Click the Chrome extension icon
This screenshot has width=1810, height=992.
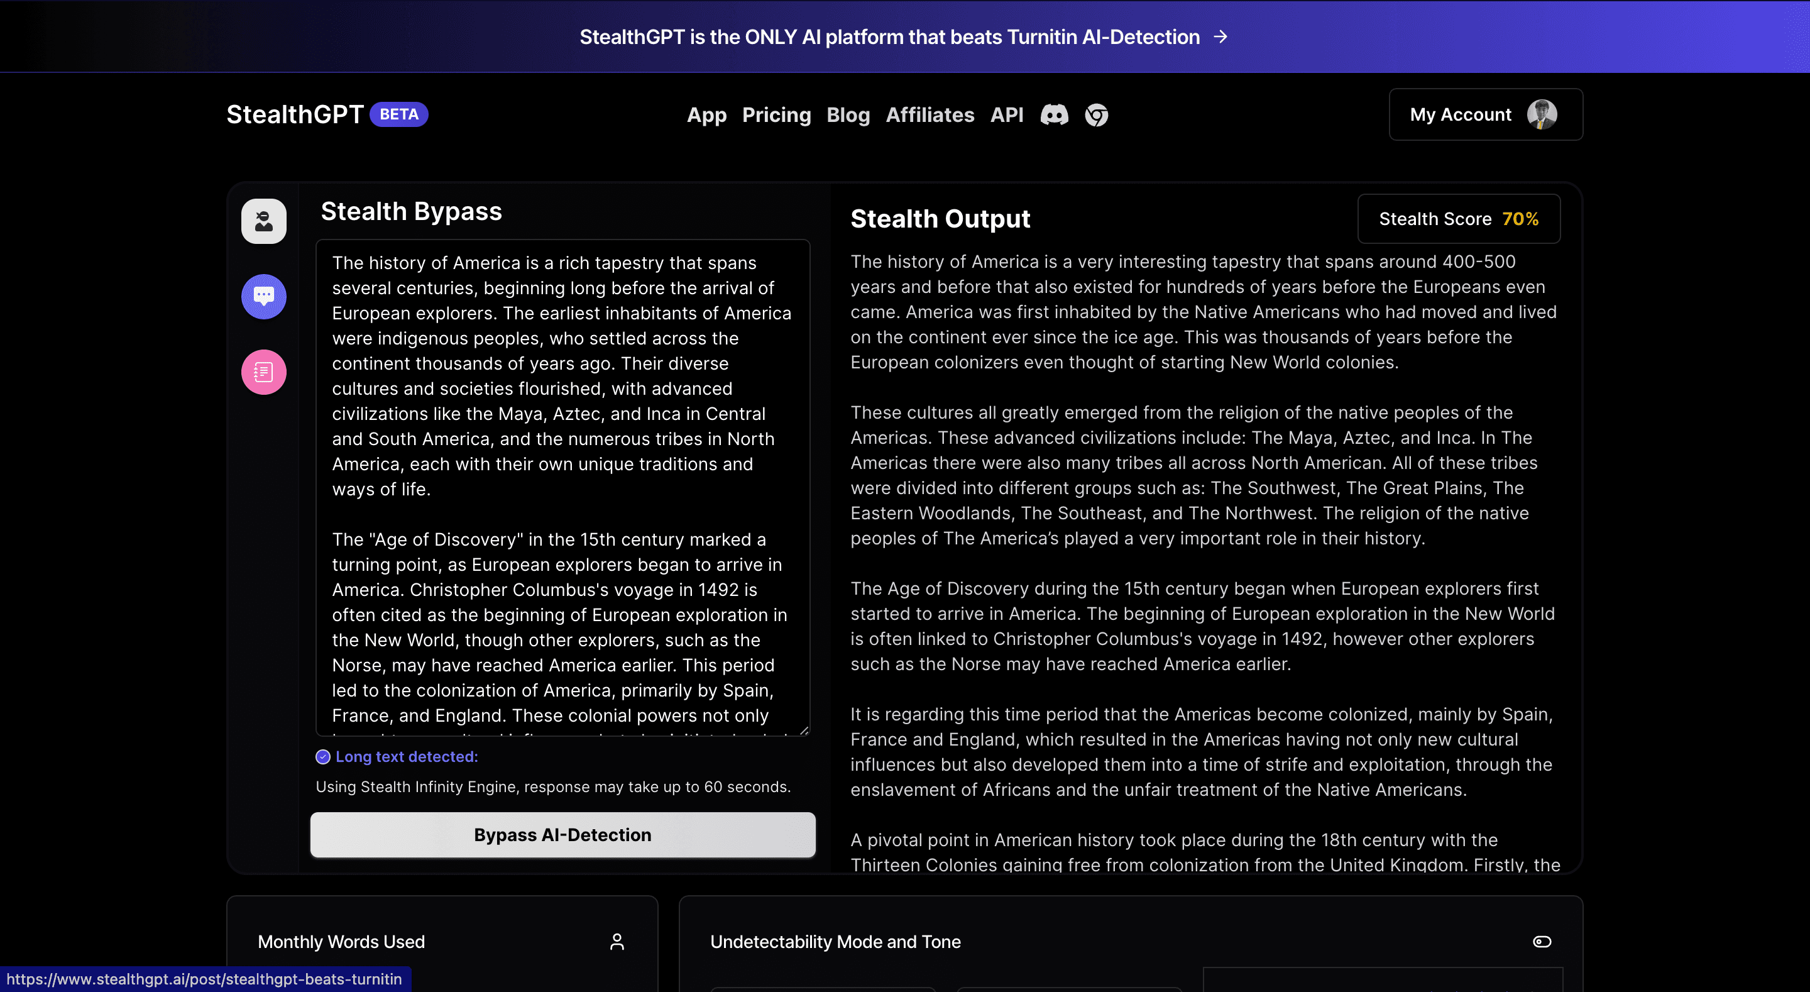pyautogui.click(x=1096, y=114)
